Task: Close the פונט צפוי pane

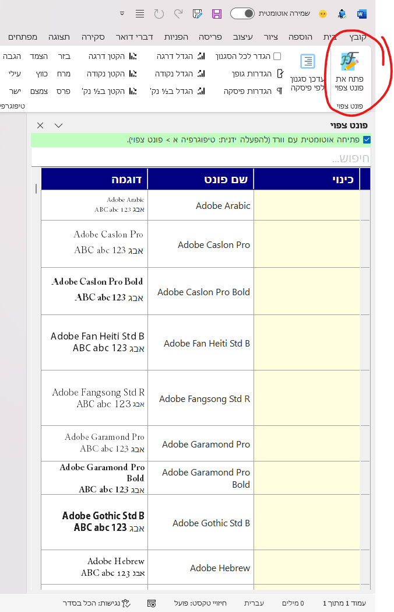Action: coord(40,125)
